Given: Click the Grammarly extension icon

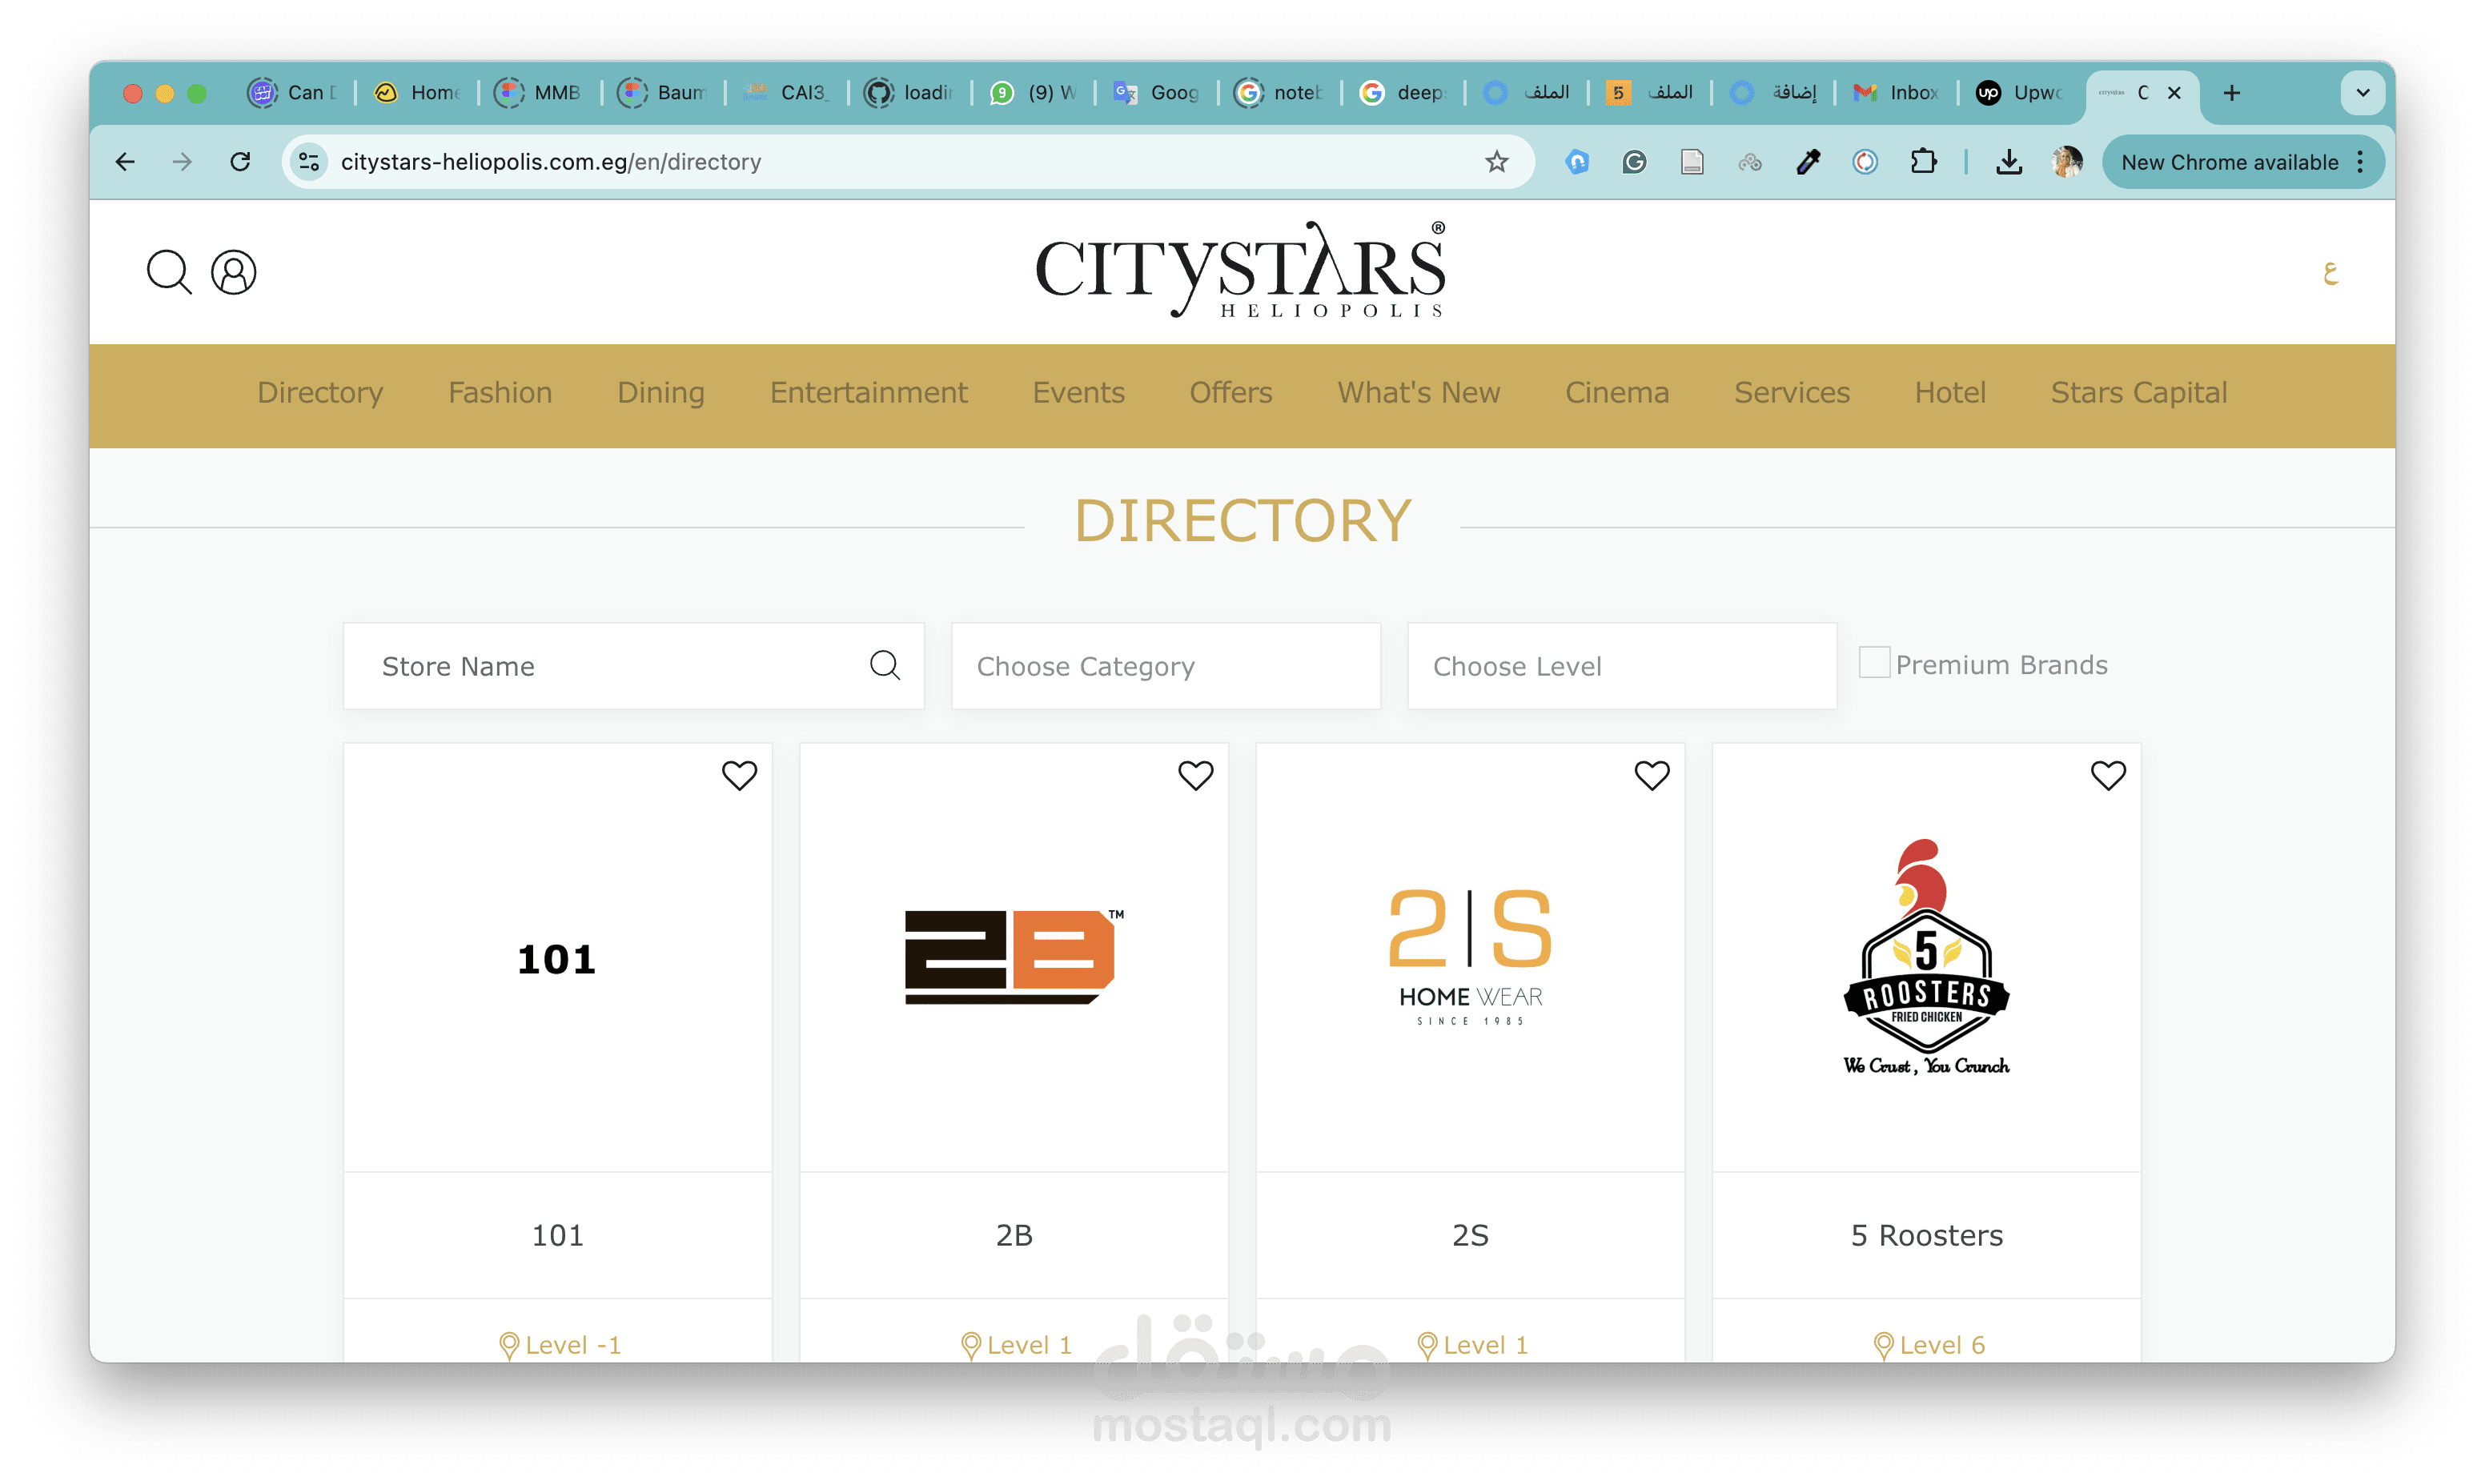Looking at the screenshot, I should pyautogui.click(x=1634, y=162).
